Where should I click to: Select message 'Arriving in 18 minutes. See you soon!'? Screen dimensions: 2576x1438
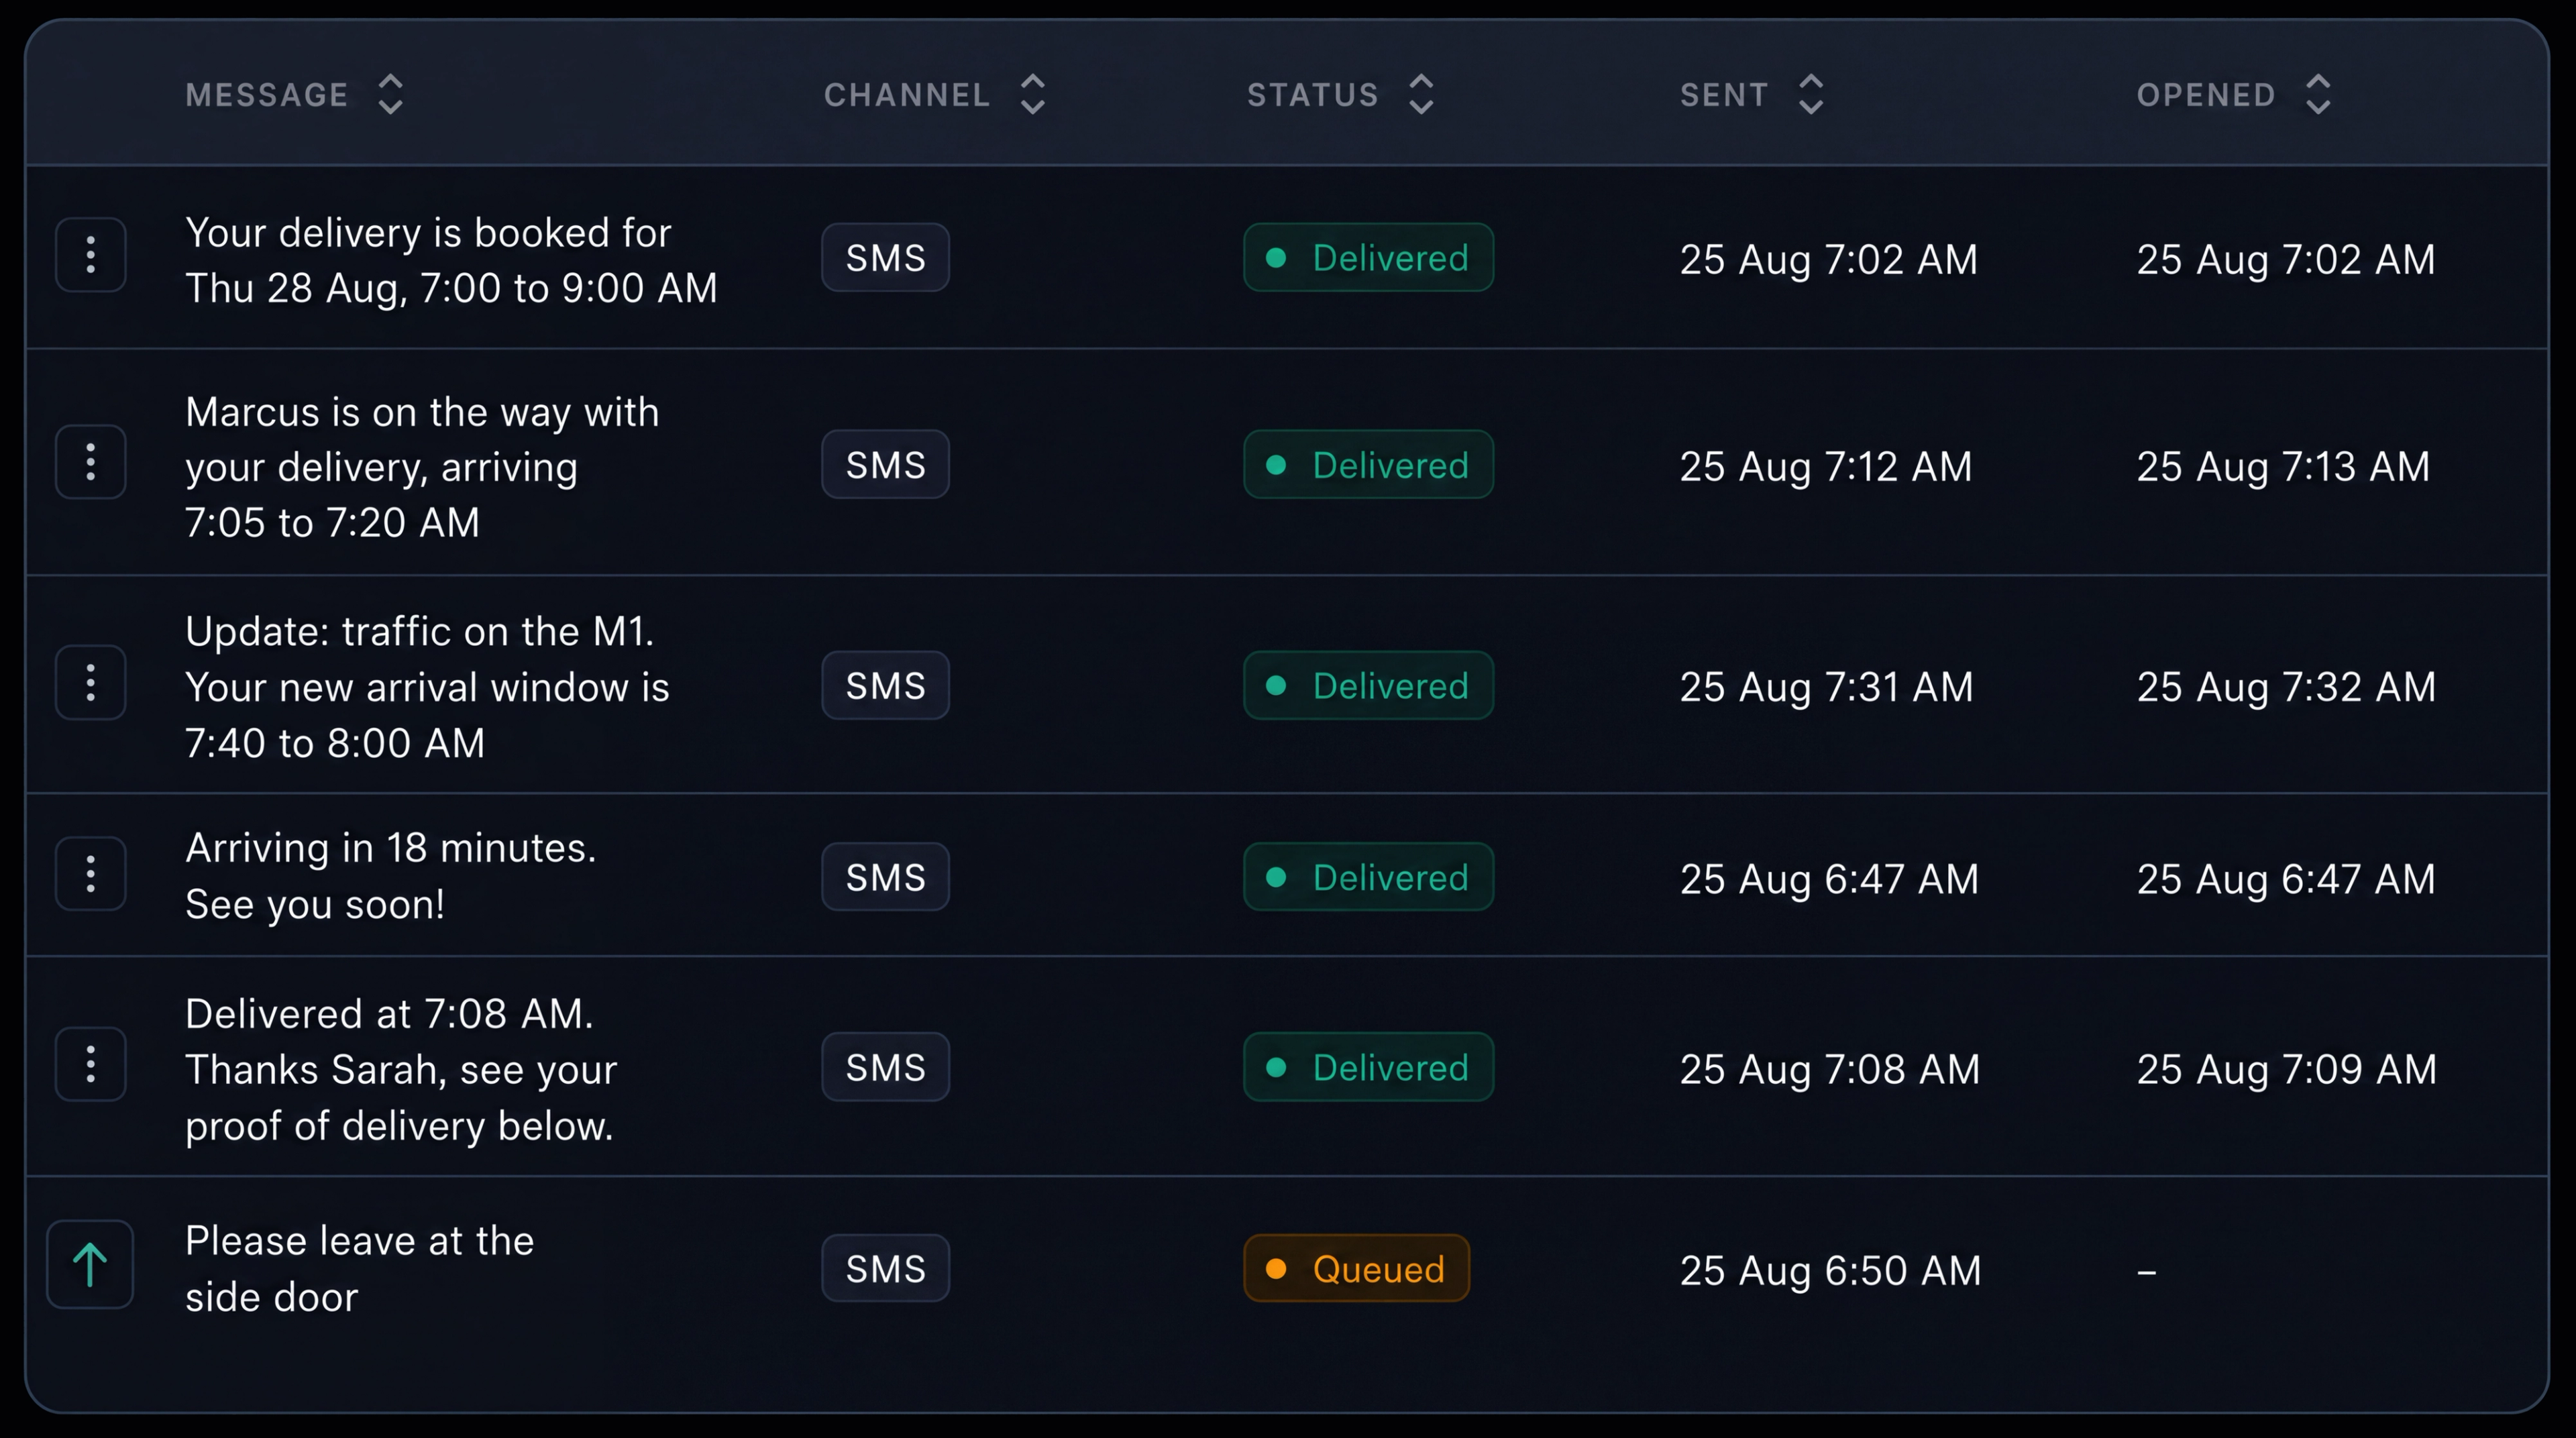coord(391,876)
